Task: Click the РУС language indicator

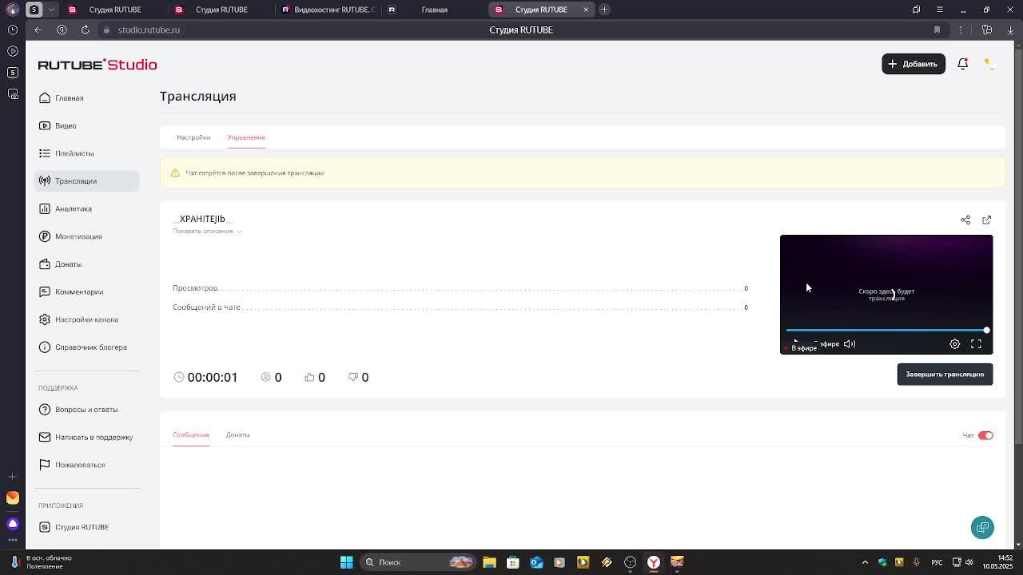Action: (x=936, y=562)
